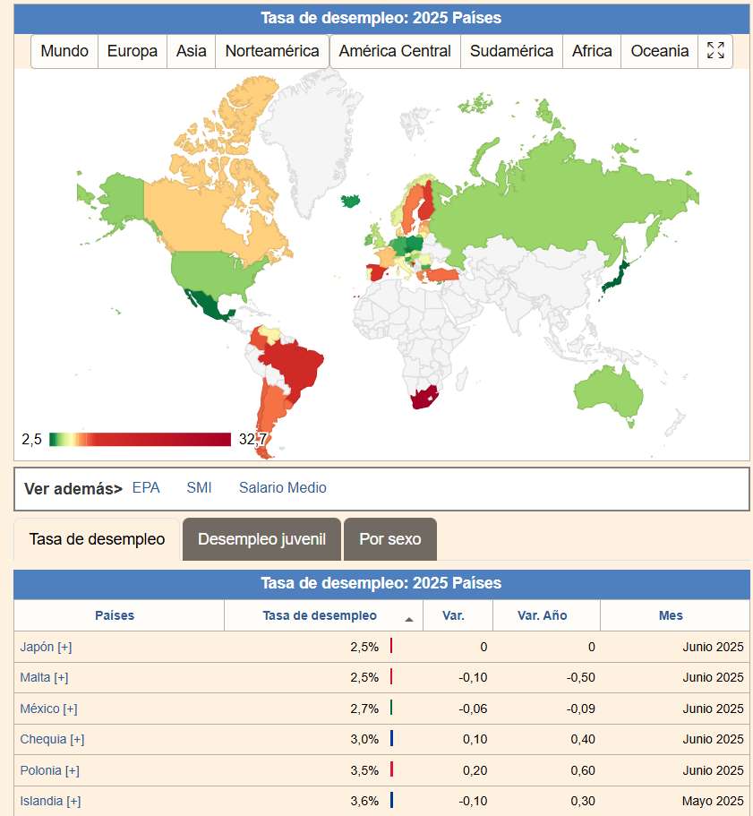
Task: Click Brazil on the world map
Action: click(x=295, y=363)
